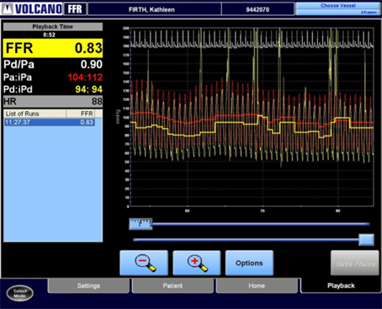Click the List of Runs column header
Image resolution: width=382 pixels, height=309 pixels.
35,114
